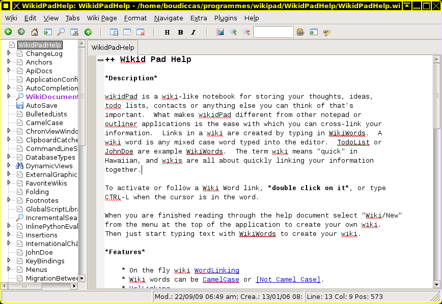
Task: Click the green-arrow window icon beside Home
Action: pyautogui.click(x=48, y=32)
